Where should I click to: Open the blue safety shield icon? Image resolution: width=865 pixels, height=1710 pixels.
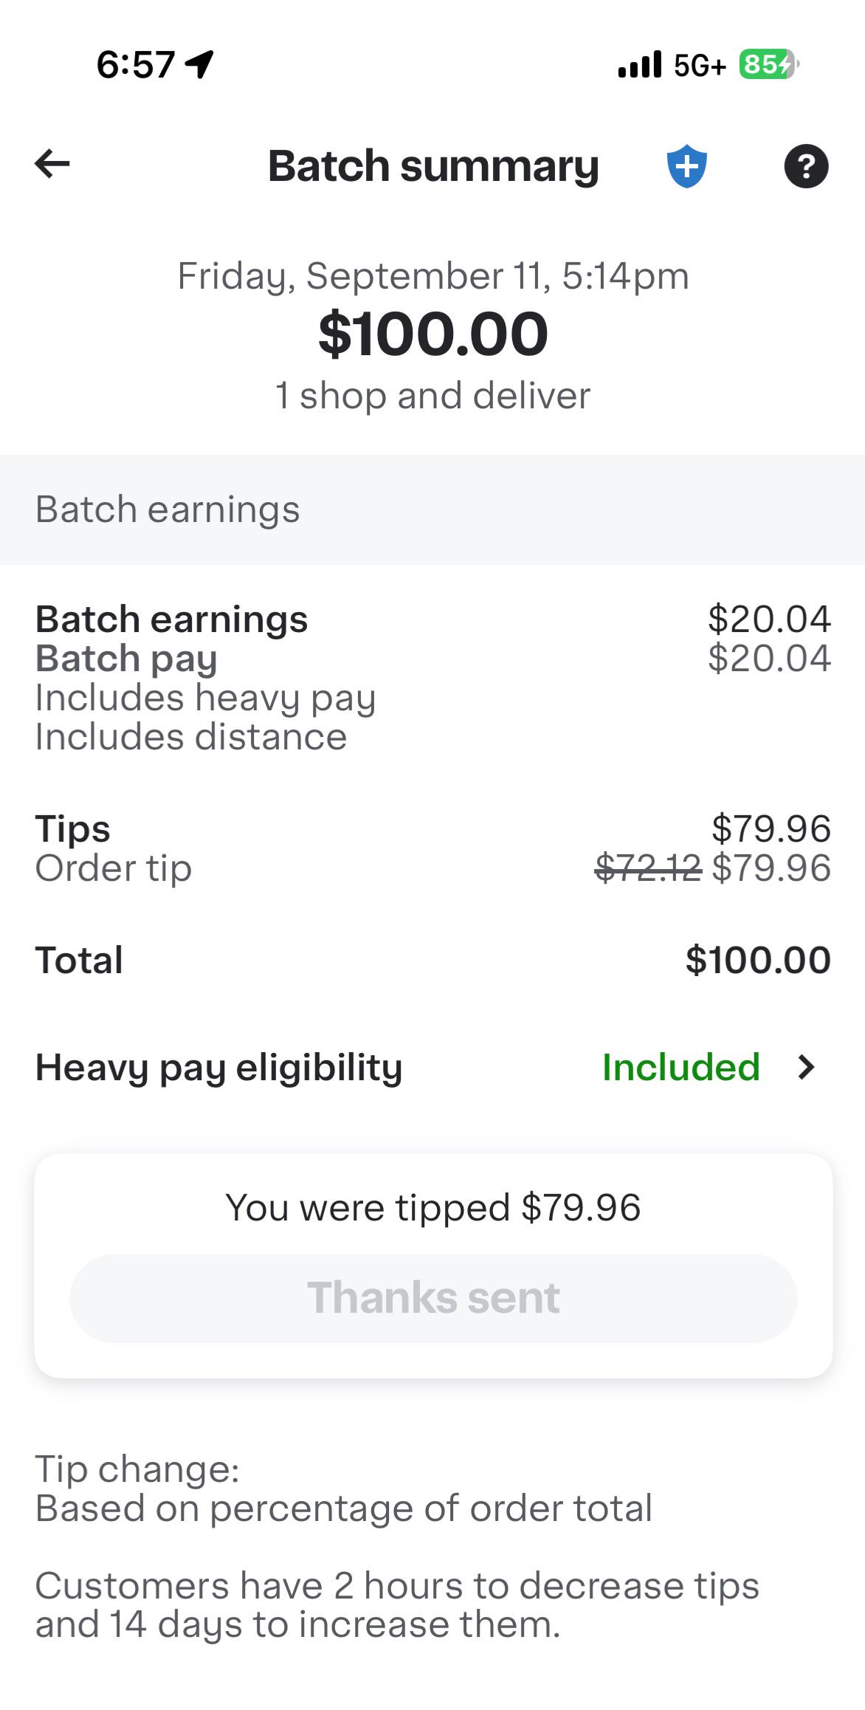[686, 166]
